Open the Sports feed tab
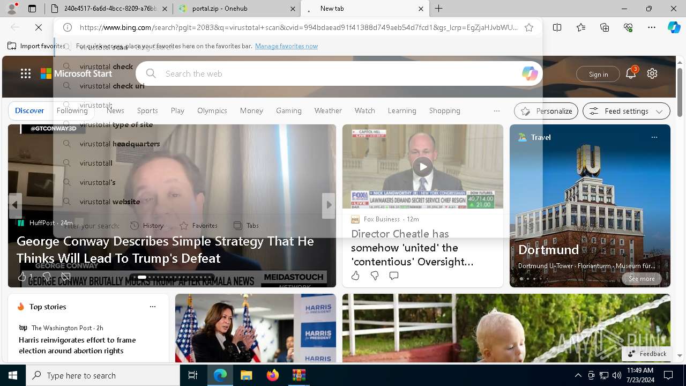Viewport: 686px width, 386px height. pos(147,110)
